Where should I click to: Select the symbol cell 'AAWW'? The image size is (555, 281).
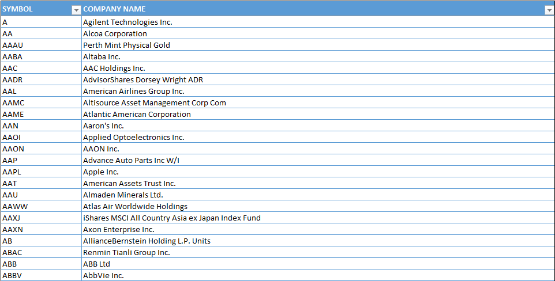pos(41,206)
